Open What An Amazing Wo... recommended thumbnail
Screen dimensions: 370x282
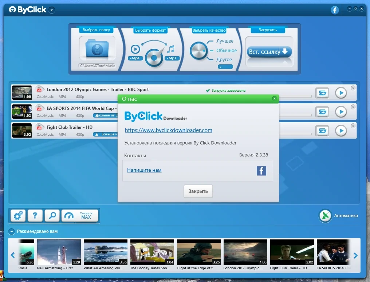[106, 252]
